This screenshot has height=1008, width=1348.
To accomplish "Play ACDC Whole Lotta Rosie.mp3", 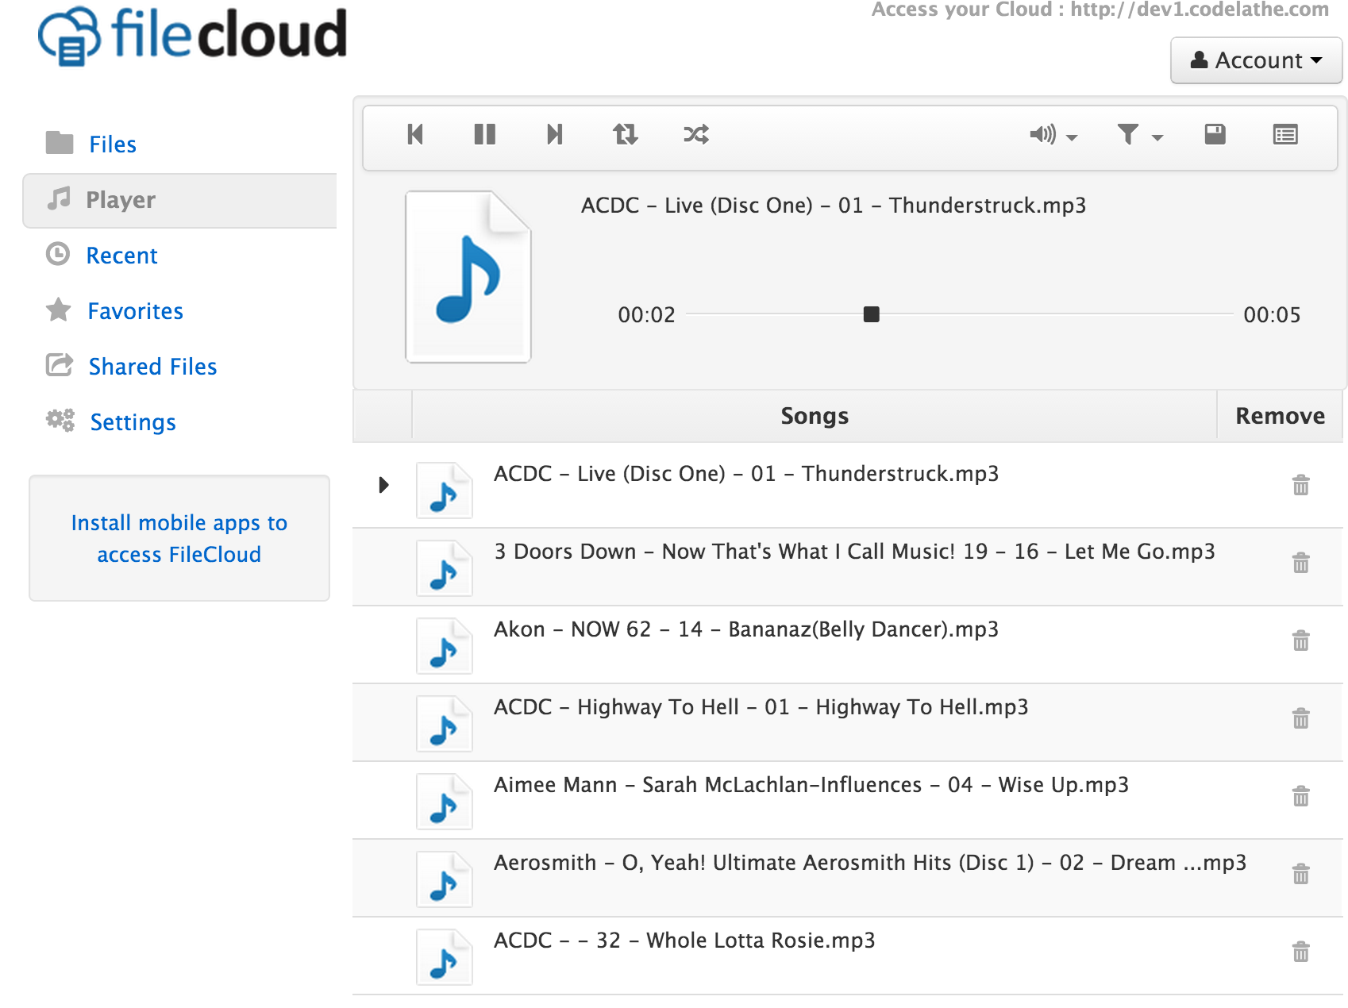I will (x=684, y=941).
